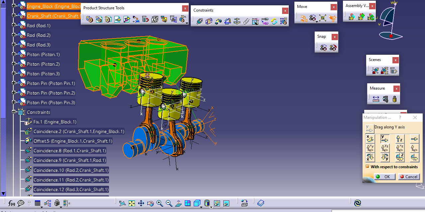Select Offset.5 (Engine_Block.1,Crank_Shaft.1) constraint
Viewport: 425px width, 212px height.
point(73,141)
